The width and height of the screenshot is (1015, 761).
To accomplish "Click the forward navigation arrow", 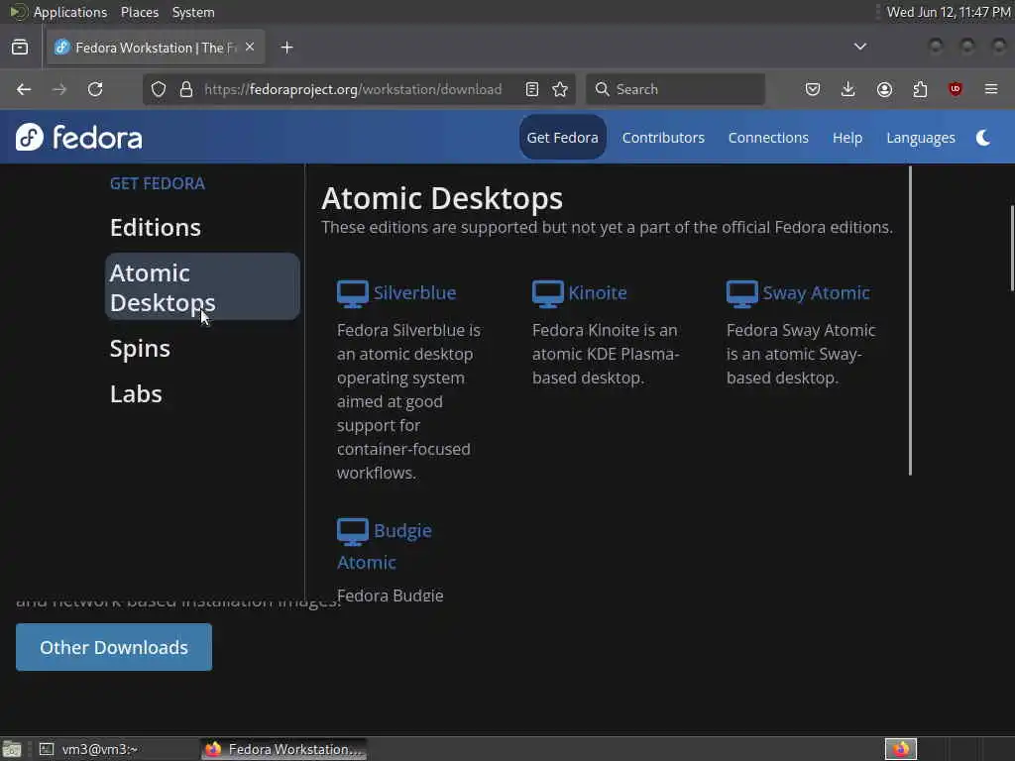I will pos(59,89).
